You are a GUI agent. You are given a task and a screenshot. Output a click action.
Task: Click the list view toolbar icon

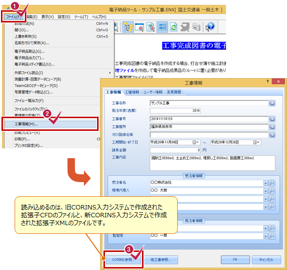162,27
